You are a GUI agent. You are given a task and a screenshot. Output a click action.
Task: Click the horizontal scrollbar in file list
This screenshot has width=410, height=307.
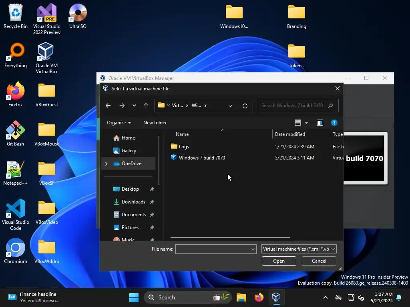(230, 237)
